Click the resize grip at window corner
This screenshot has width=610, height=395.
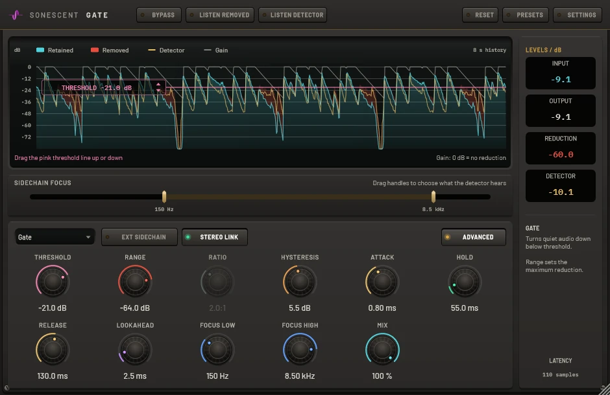click(x=605, y=390)
